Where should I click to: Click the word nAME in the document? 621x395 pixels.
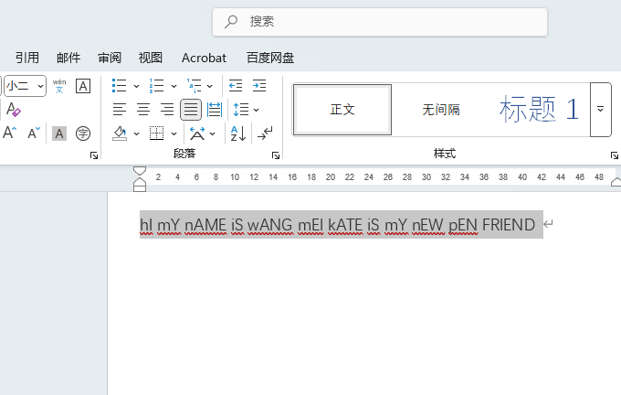[206, 225]
